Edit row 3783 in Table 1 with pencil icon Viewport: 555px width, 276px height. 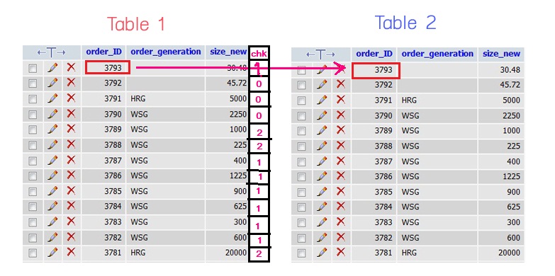click(52, 222)
